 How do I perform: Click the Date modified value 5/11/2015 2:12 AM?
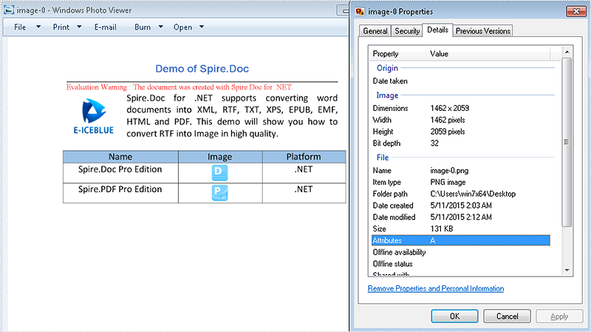(461, 217)
